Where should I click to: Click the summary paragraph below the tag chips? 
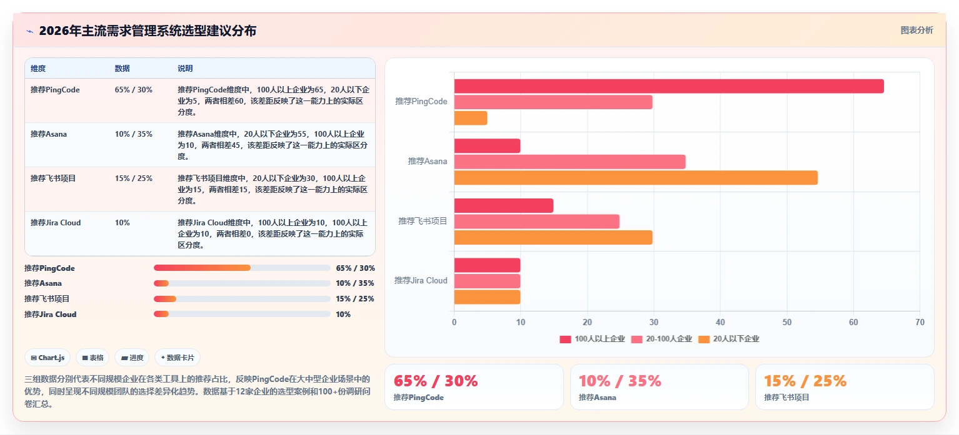click(198, 391)
